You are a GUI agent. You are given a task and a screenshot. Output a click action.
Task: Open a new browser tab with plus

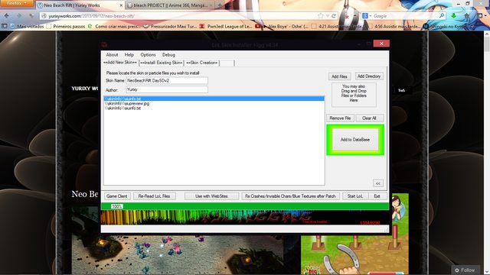(x=220, y=5)
